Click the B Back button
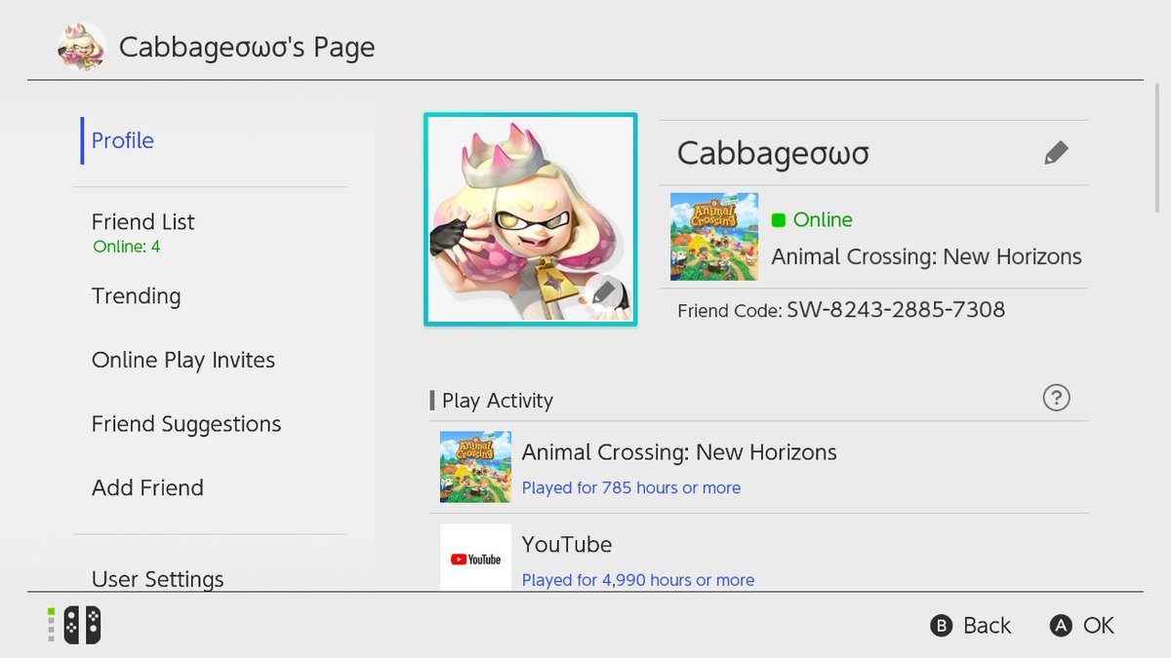 [x=970, y=626]
